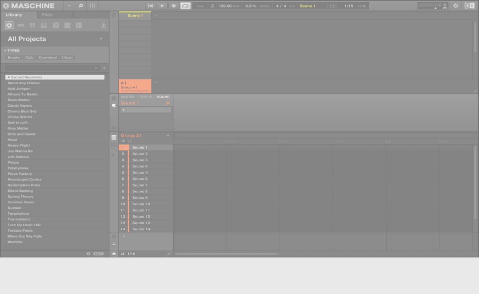Screen dimensions: 479x294
Task: Click the Projects file type icon
Action: 9,25
